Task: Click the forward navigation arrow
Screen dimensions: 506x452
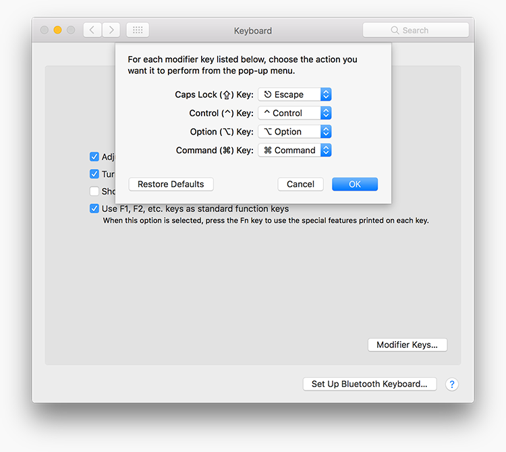Action: pyautogui.click(x=111, y=30)
